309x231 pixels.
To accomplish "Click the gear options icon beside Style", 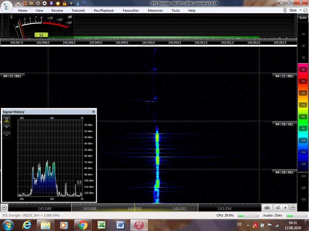I will pyautogui.click(x=305, y=10).
